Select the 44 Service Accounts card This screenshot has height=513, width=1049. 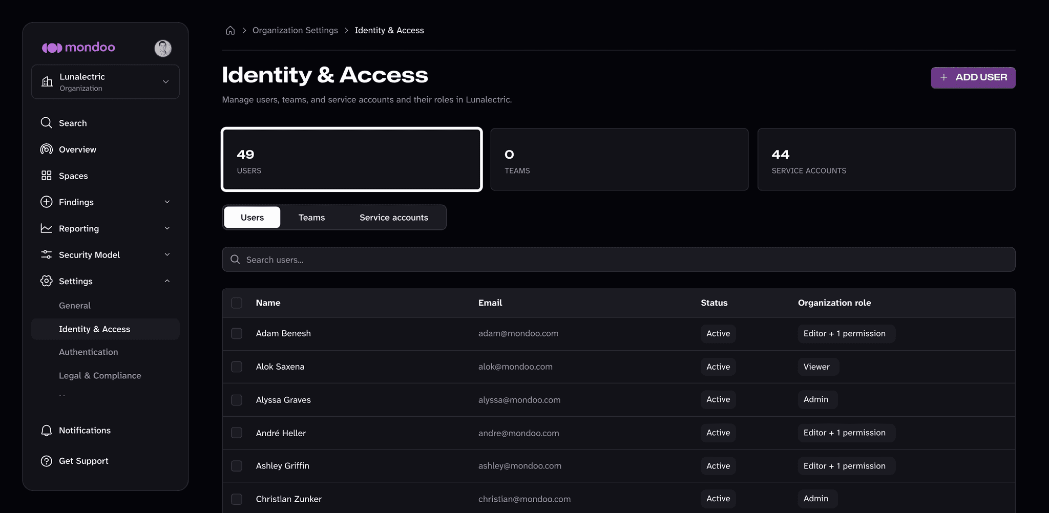pyautogui.click(x=887, y=159)
